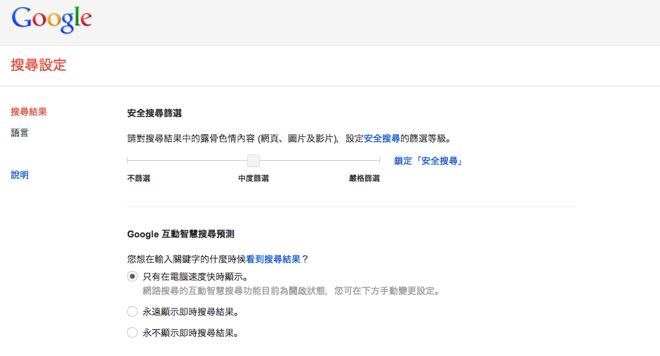The image size is (660, 356).
Task: Open the 看到搜尋結果 hyperlink
Action: (273, 259)
